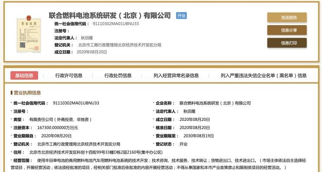Click the 注册号 label in the header
322x172 pixels.
click(x=62, y=31)
